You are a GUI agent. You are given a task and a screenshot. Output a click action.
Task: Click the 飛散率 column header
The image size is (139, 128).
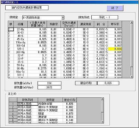[54, 24]
